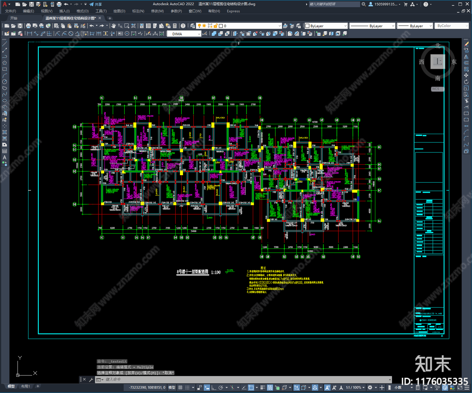This screenshot has width=472, height=393.
Task: Toggle Lineweight display in status bar
Action: [x=263, y=387]
